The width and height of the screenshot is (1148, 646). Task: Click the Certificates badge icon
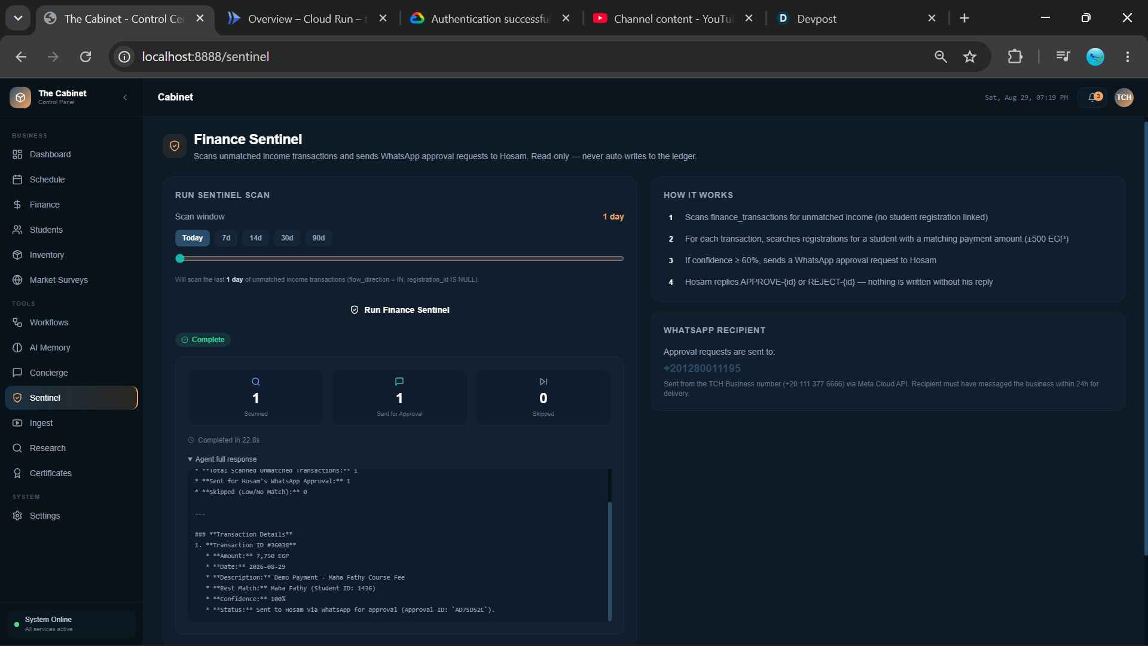[x=17, y=473]
